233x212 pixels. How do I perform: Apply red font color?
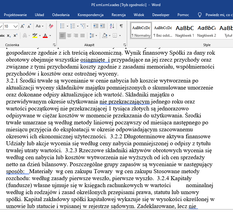tap(45, 36)
